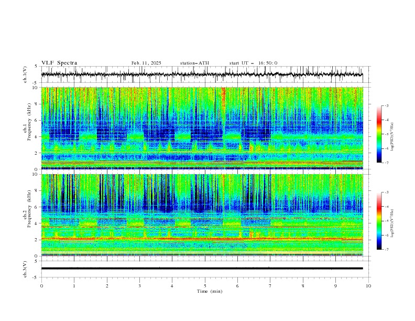
Task: Click time axis tick label "6"
Action: pyautogui.click(x=237, y=286)
